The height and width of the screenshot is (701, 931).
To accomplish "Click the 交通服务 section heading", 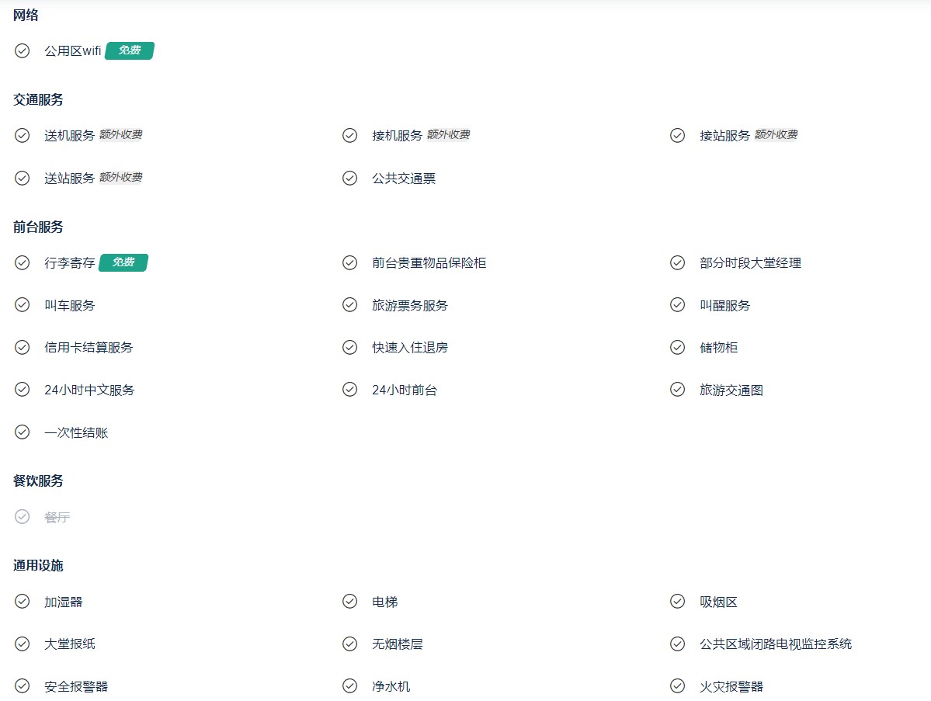I will coord(38,99).
